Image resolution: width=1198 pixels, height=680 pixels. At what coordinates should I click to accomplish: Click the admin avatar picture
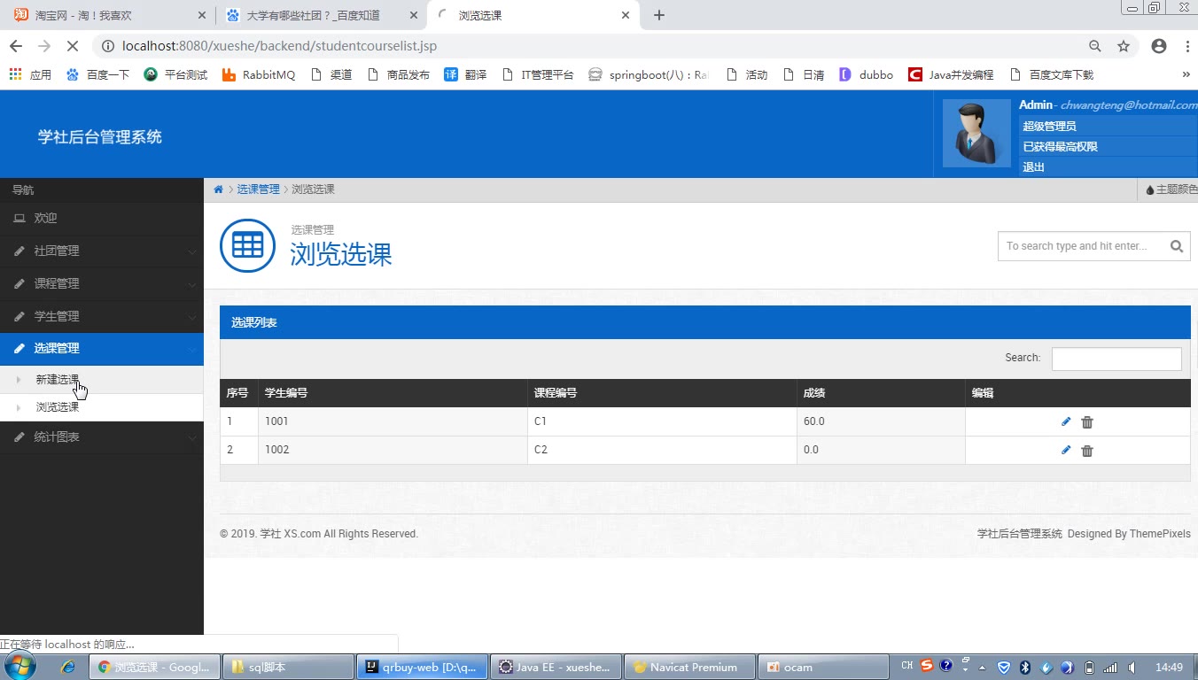click(976, 133)
